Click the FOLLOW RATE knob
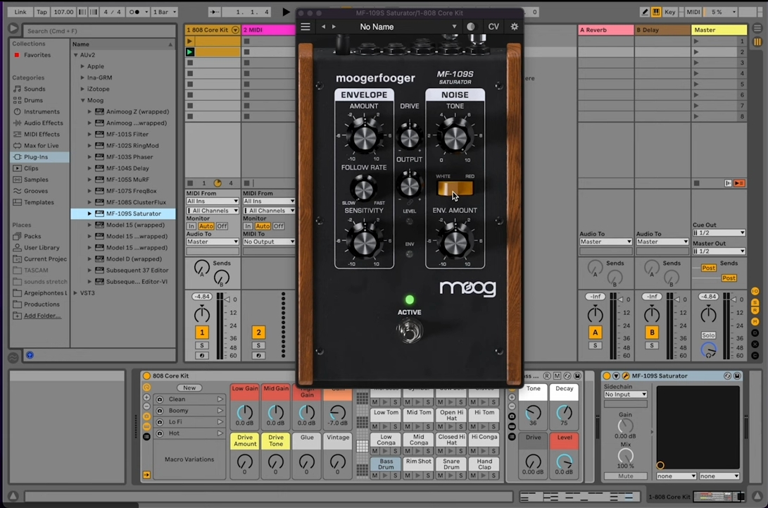Screen dimensions: 768x508 pyautogui.click(x=363, y=189)
